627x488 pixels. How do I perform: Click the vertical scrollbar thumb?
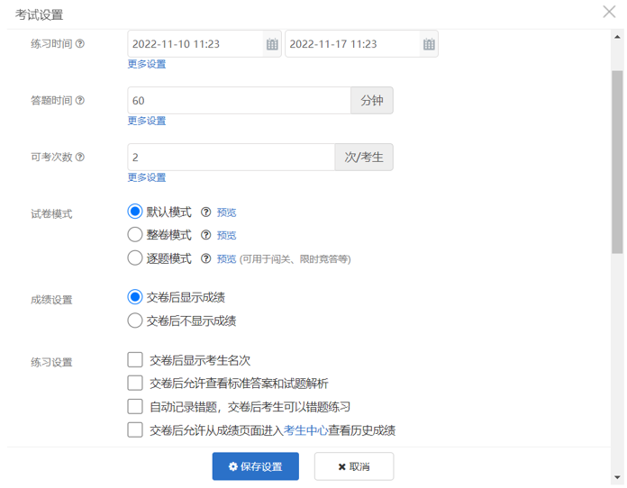(x=617, y=162)
